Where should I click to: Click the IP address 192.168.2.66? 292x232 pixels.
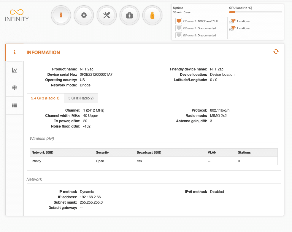(x=90, y=197)
